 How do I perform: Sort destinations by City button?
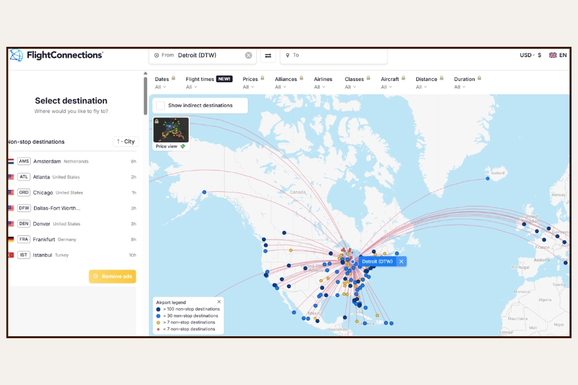pyautogui.click(x=126, y=141)
